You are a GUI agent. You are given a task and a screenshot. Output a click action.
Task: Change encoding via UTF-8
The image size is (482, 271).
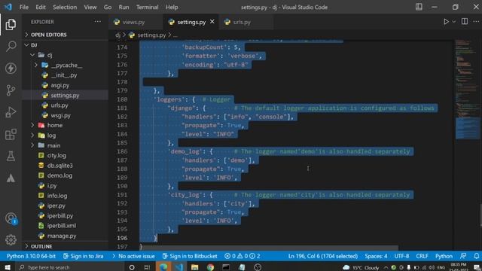click(401, 256)
